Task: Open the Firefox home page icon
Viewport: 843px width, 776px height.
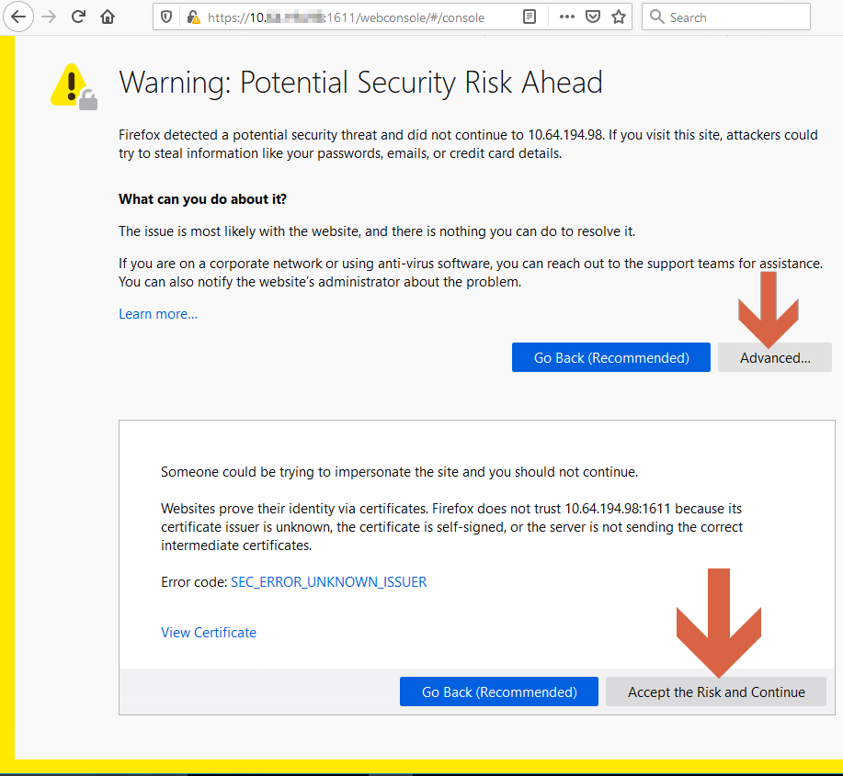Action: pyautogui.click(x=108, y=17)
